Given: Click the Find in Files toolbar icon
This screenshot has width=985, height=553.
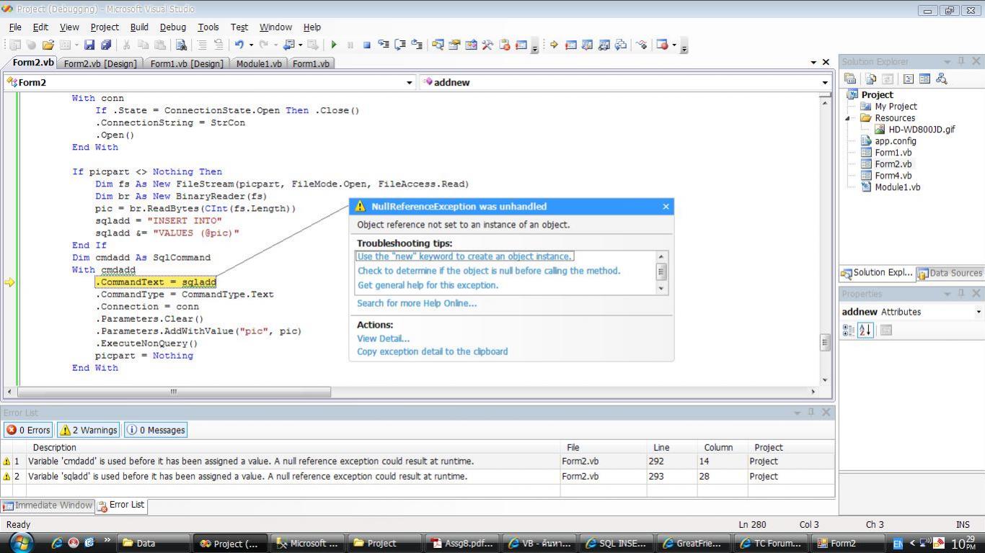Looking at the screenshot, I should [181, 45].
